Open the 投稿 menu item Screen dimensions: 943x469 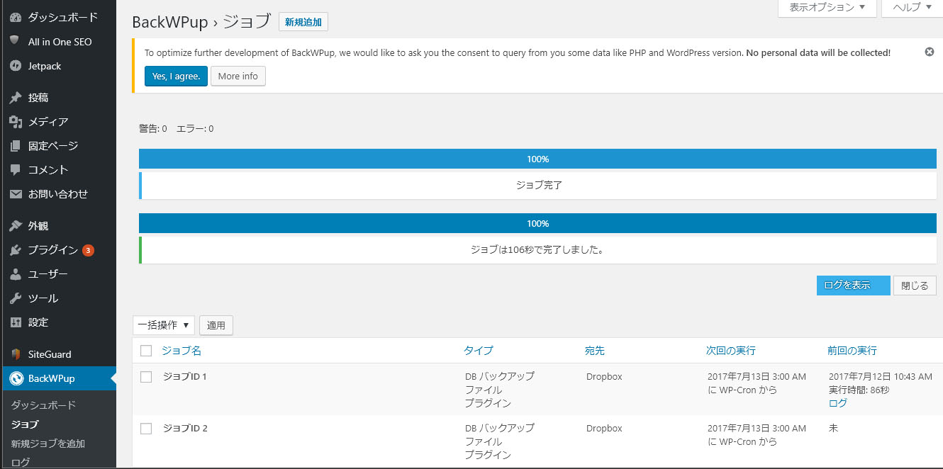click(38, 98)
